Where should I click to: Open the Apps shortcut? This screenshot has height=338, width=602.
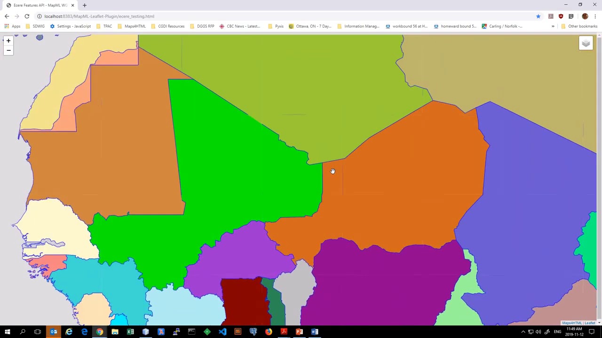point(12,26)
